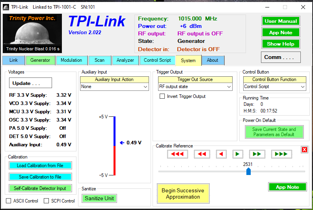Viewport: 313px width, 210px height.
Task: Click the MCU 3.3 V Supply reading
Action: [x=64, y=112]
